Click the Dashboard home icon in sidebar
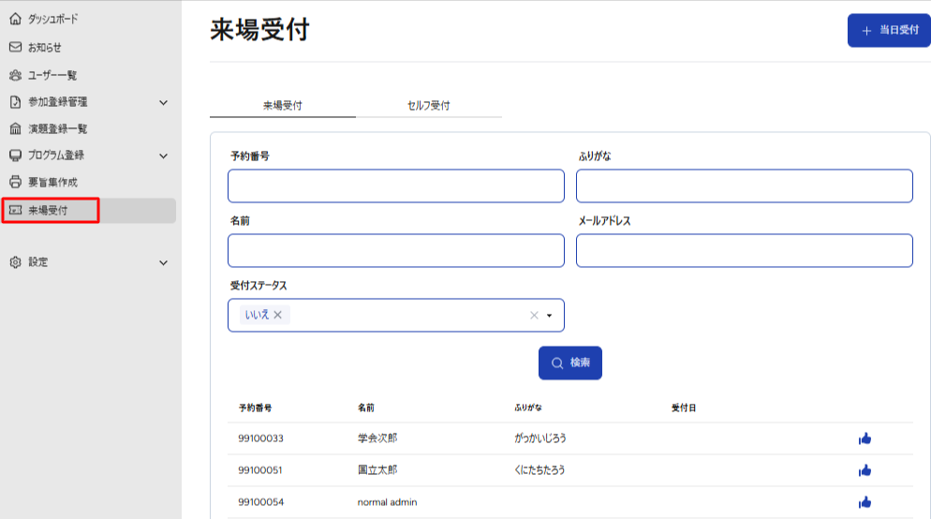This screenshot has width=931, height=519. click(15, 19)
